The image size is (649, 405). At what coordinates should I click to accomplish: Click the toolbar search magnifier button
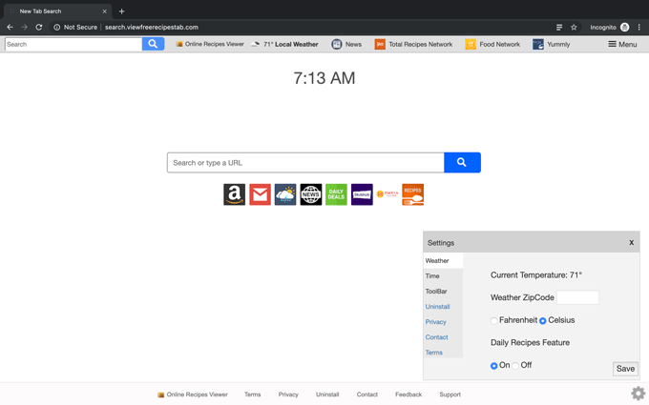(153, 44)
